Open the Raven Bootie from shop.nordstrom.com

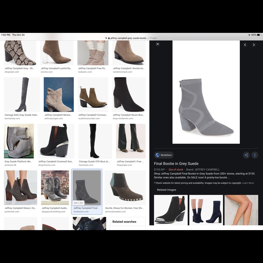click(129, 94)
